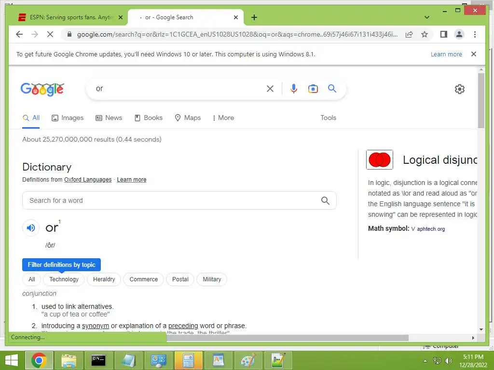
Task: Click the scroll down arrow
Action: pyautogui.click(x=481, y=330)
